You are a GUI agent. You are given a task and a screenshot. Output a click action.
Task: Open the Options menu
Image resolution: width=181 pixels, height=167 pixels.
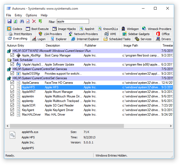click(31, 15)
